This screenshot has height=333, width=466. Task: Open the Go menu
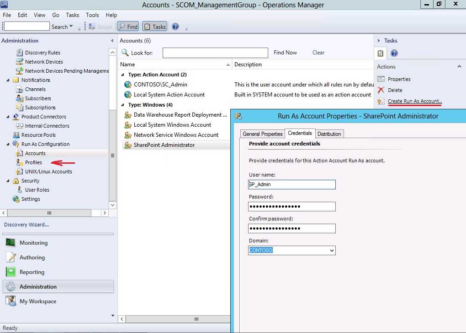point(56,15)
